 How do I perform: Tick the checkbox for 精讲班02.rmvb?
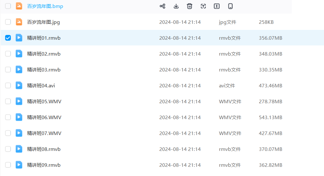pos(8,54)
